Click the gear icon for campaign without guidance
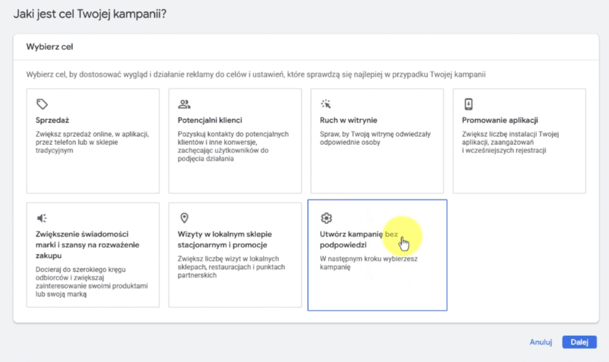Image resolution: width=609 pixels, height=362 pixels. coord(325,218)
